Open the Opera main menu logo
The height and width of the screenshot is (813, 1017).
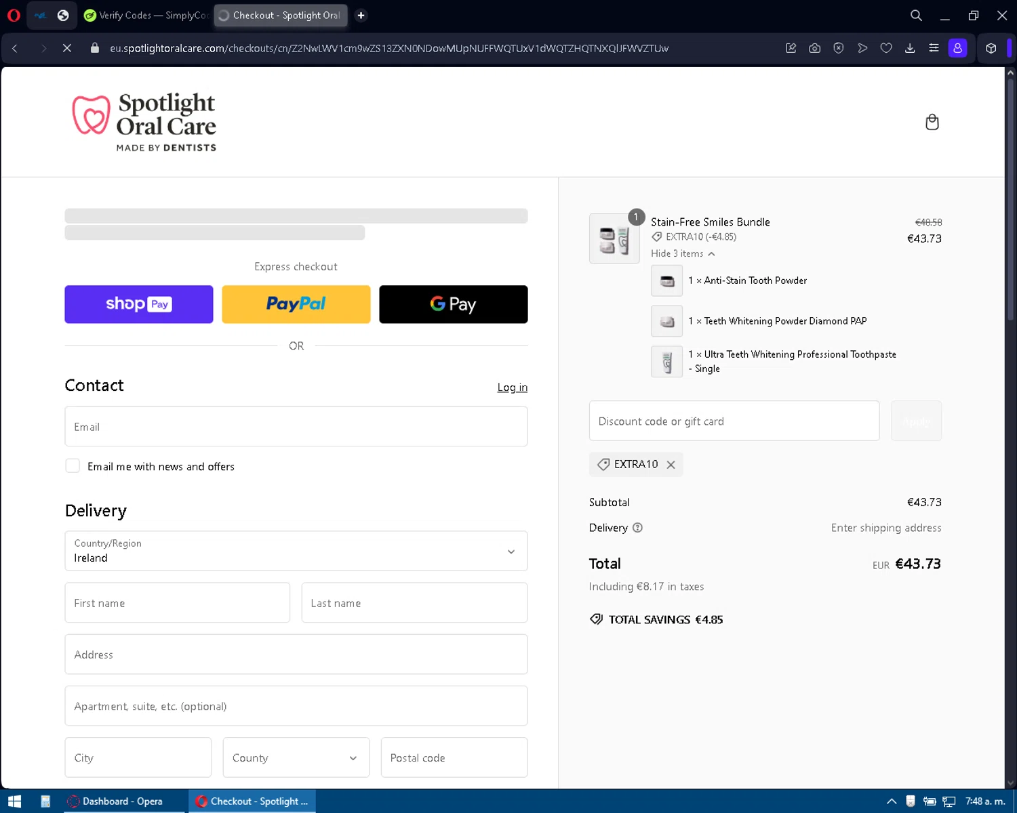(x=14, y=15)
